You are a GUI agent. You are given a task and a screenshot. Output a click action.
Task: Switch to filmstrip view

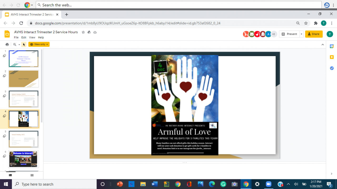pyautogui.click(x=10, y=175)
